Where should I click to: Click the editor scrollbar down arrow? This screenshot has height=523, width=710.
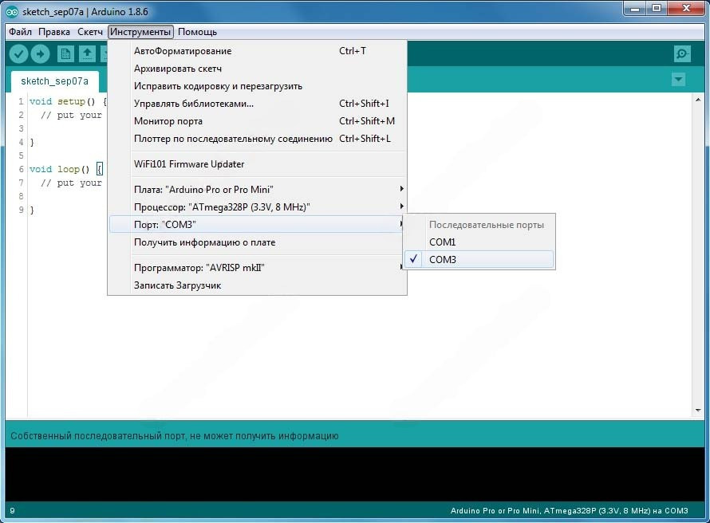coord(697,411)
